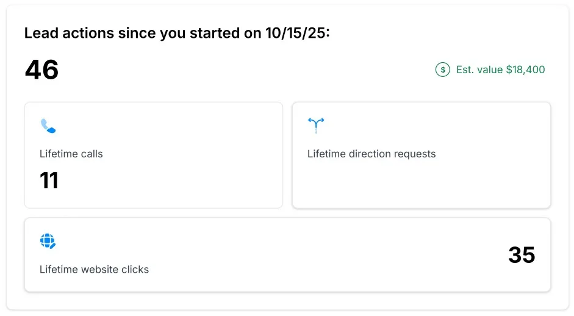Select the "Lifetime calls" label

click(x=71, y=154)
